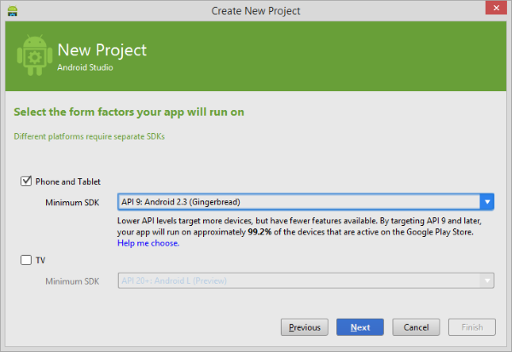The width and height of the screenshot is (512, 352).
Task: Click the Android Studio banner subtitle
Action: point(85,67)
